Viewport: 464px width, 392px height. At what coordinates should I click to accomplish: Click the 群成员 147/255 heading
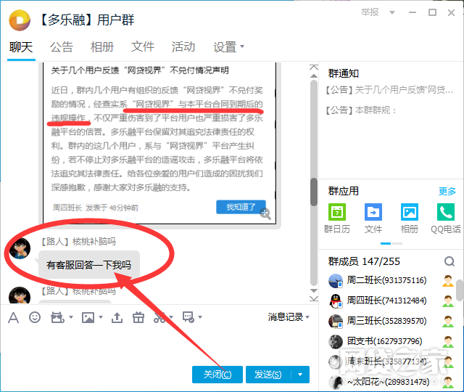pyautogui.click(x=364, y=261)
